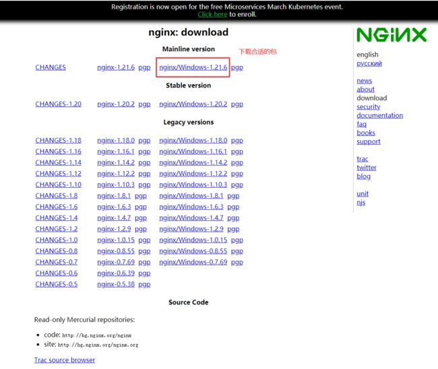Go to the news page
This screenshot has width=438, height=369.
365,81
